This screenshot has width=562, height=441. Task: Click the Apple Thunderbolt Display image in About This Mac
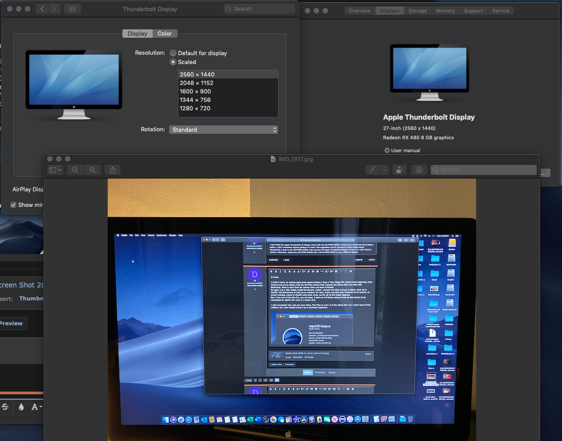pos(429,73)
